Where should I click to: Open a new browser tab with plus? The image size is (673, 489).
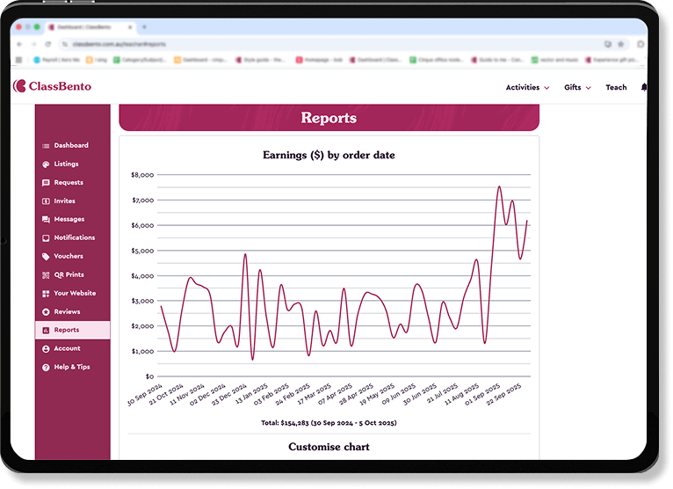pos(144,27)
